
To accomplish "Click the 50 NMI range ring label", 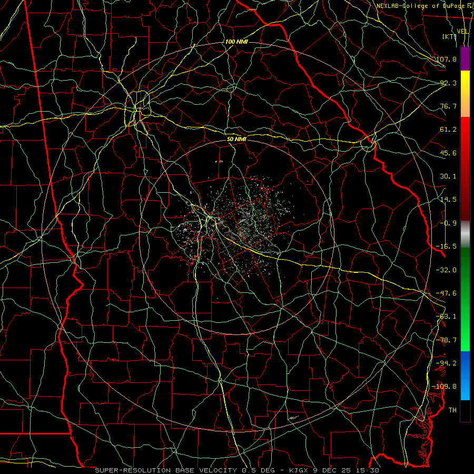I will pos(236,139).
